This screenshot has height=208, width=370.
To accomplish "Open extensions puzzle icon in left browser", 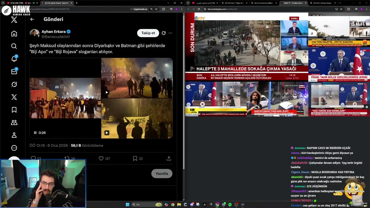I will point(164,9).
